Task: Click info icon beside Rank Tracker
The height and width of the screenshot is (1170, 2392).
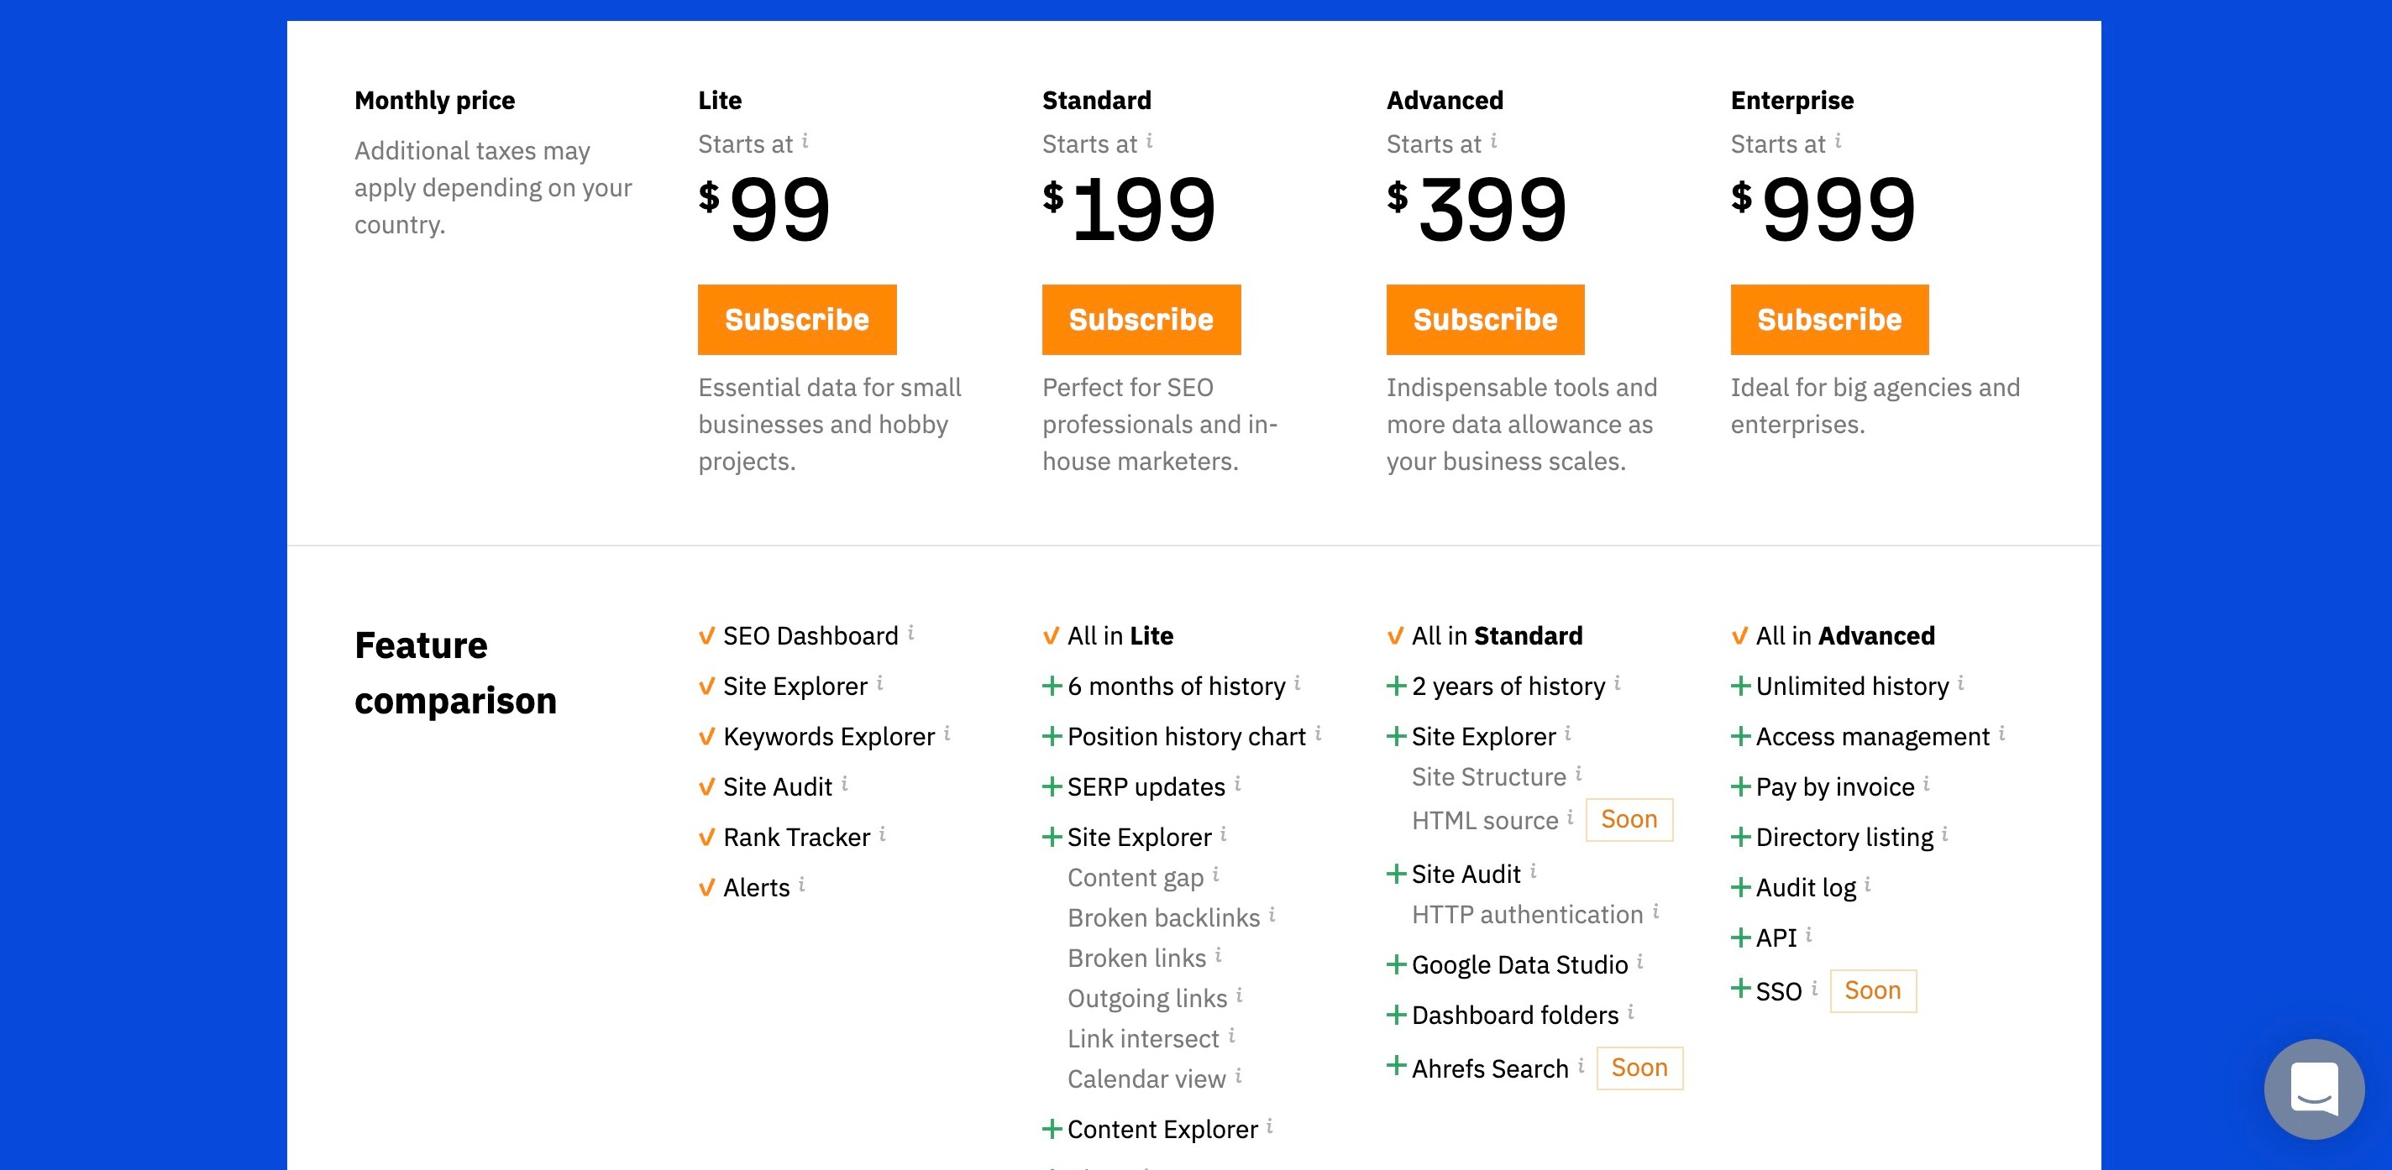Action: pos(882,834)
